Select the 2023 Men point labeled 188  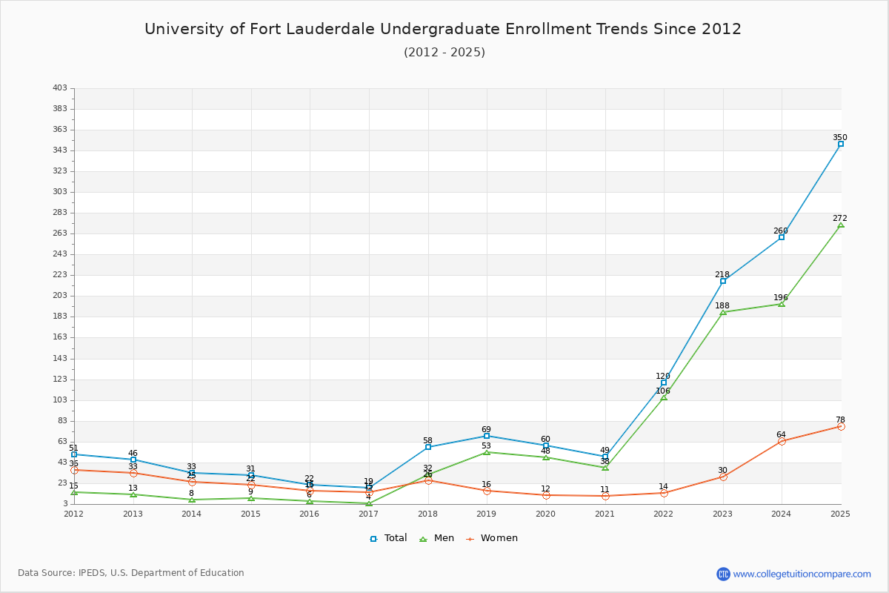(723, 312)
